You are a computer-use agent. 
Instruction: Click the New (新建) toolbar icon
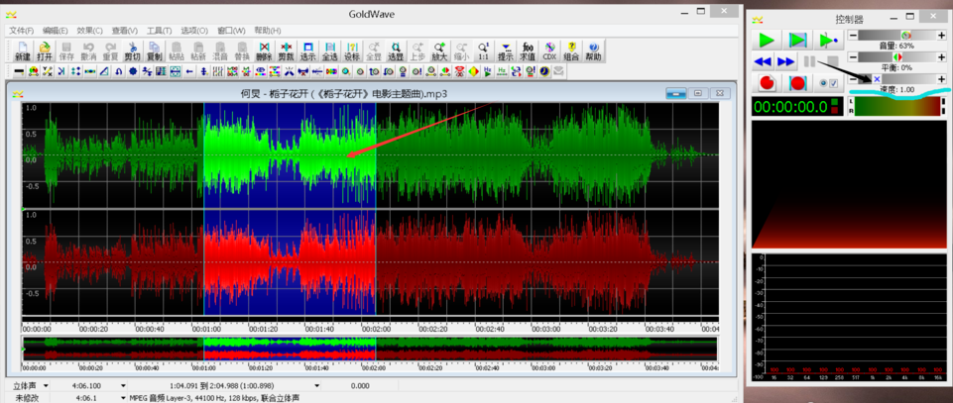[22, 51]
